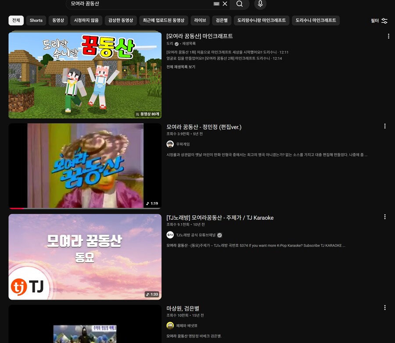This screenshot has width=395, height=343.
Task: Open the 꿈동산 Minecraft playlist thumbnail
Action: (85, 75)
